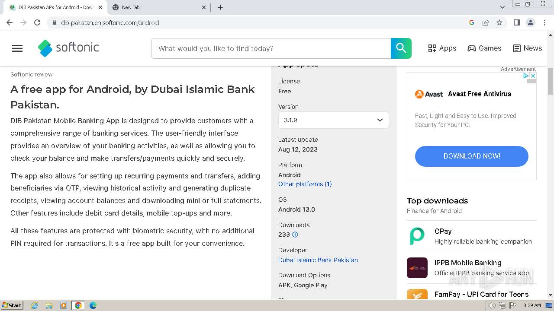
Task: Select the "Softonic review" label
Action: point(32,74)
